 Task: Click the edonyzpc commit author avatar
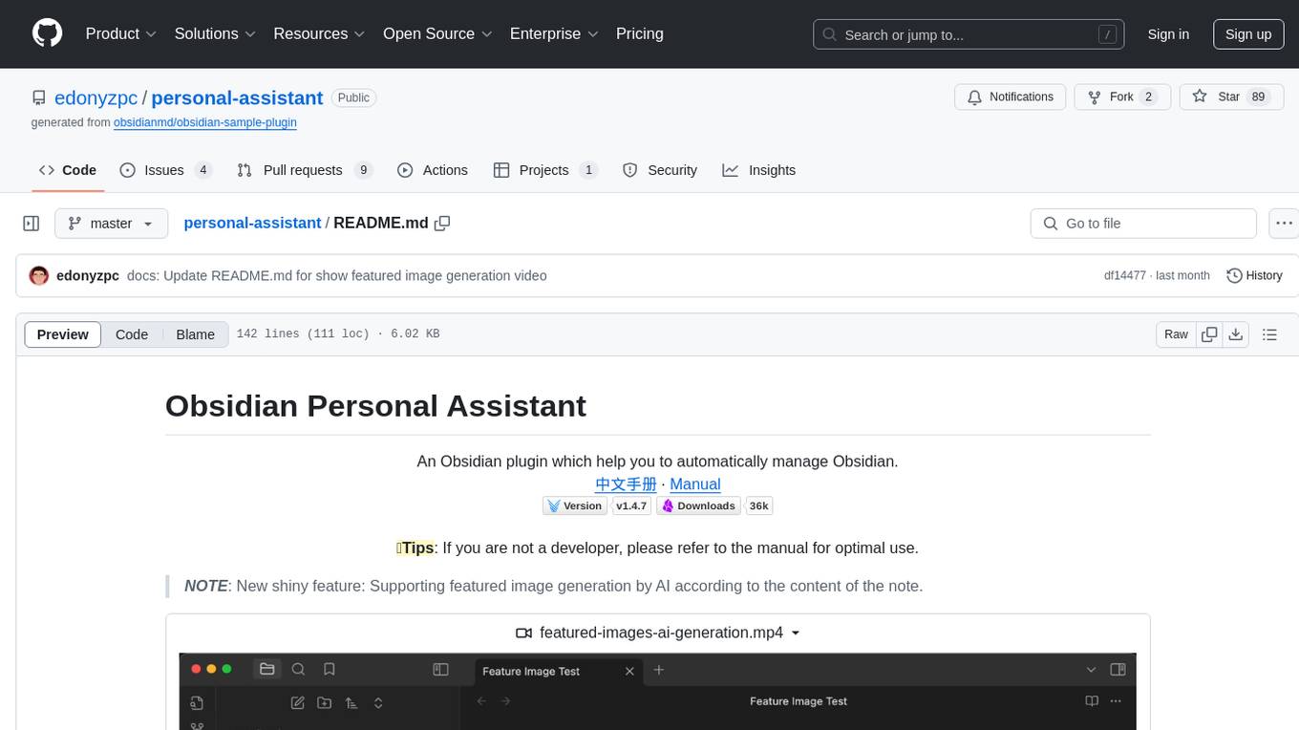pyautogui.click(x=39, y=275)
